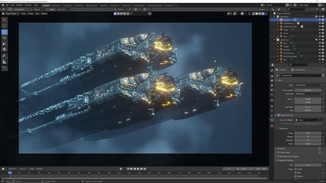Screen dimensions: 326x183
Task: Open the Physics properties tab icon
Action: point(272,111)
